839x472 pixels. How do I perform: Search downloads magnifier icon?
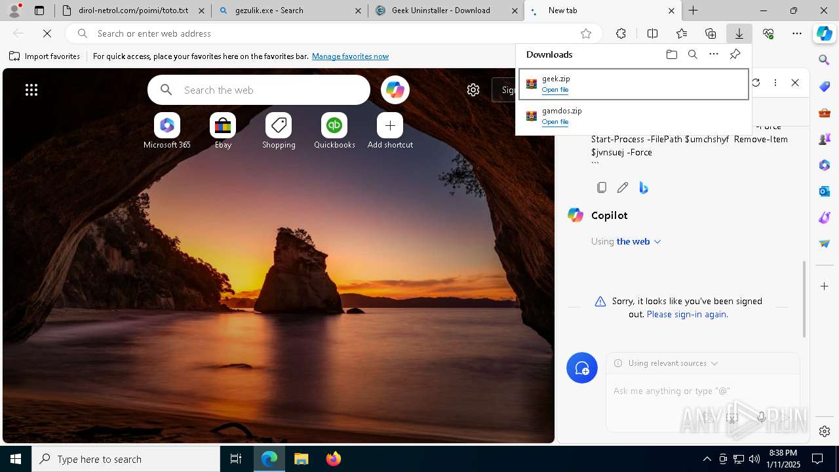pos(692,54)
